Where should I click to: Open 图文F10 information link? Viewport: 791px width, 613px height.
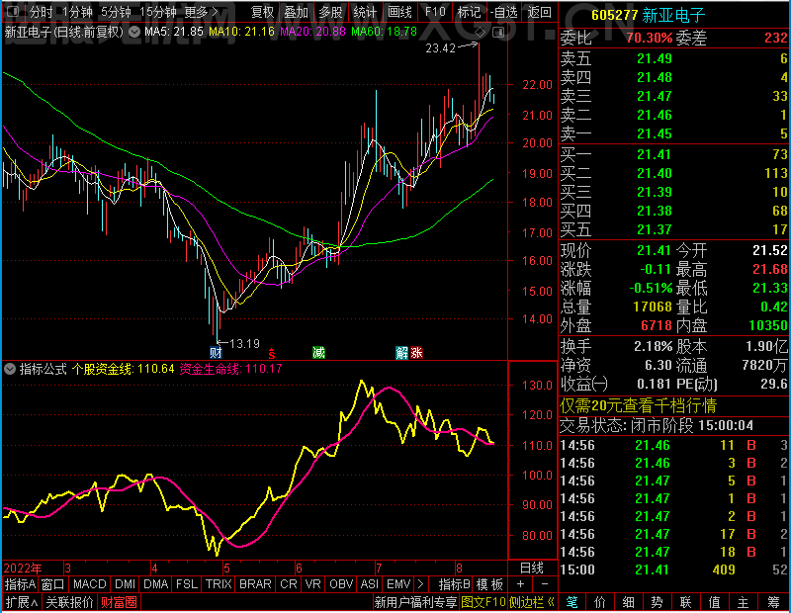coord(483,602)
